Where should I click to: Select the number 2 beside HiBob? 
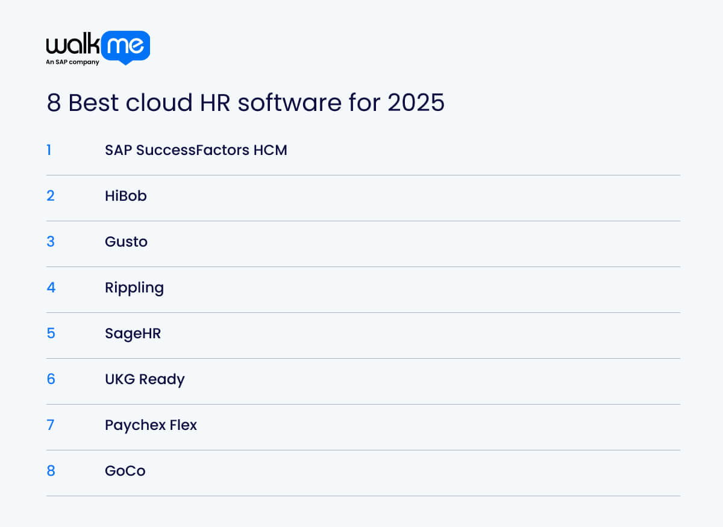click(51, 196)
